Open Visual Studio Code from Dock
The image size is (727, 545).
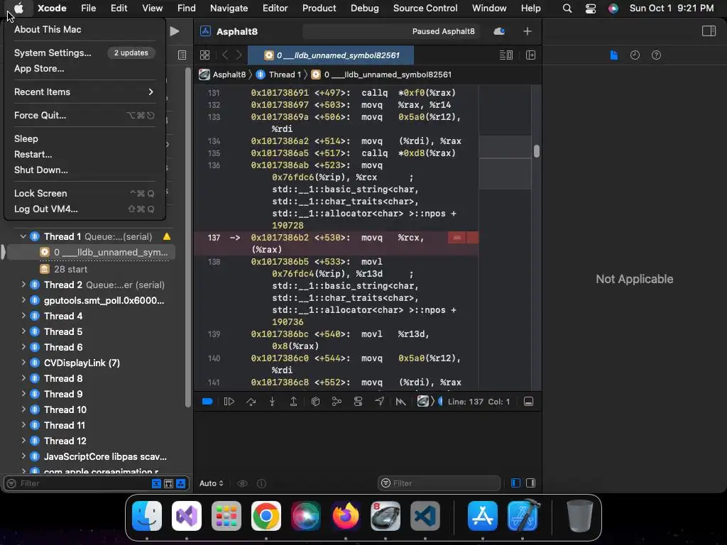coord(425,516)
